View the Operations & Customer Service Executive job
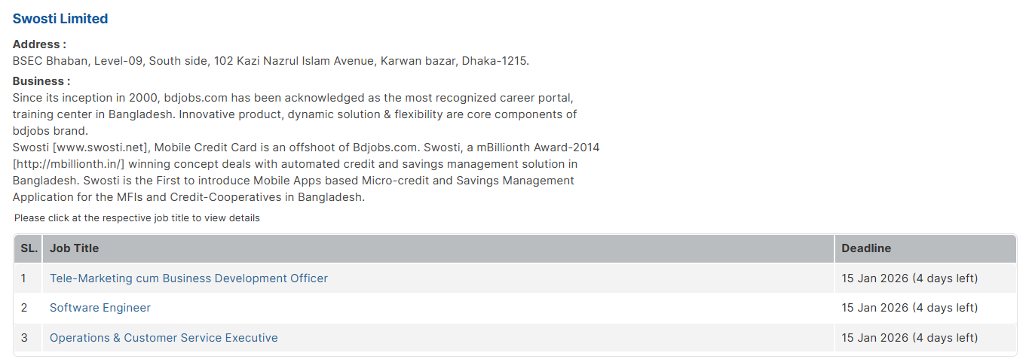The width and height of the screenshot is (1029, 362). click(x=164, y=338)
